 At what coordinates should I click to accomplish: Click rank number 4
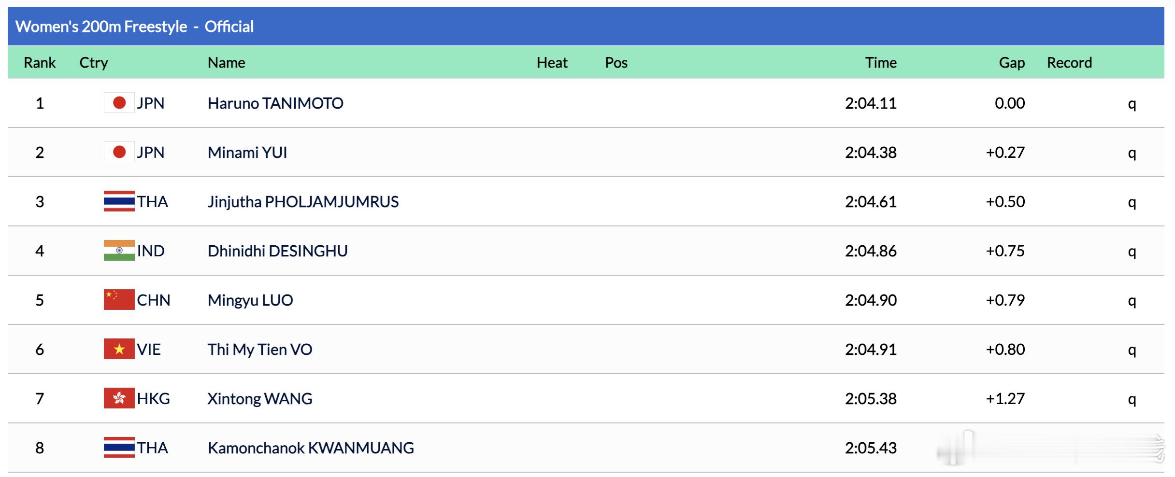click(40, 251)
